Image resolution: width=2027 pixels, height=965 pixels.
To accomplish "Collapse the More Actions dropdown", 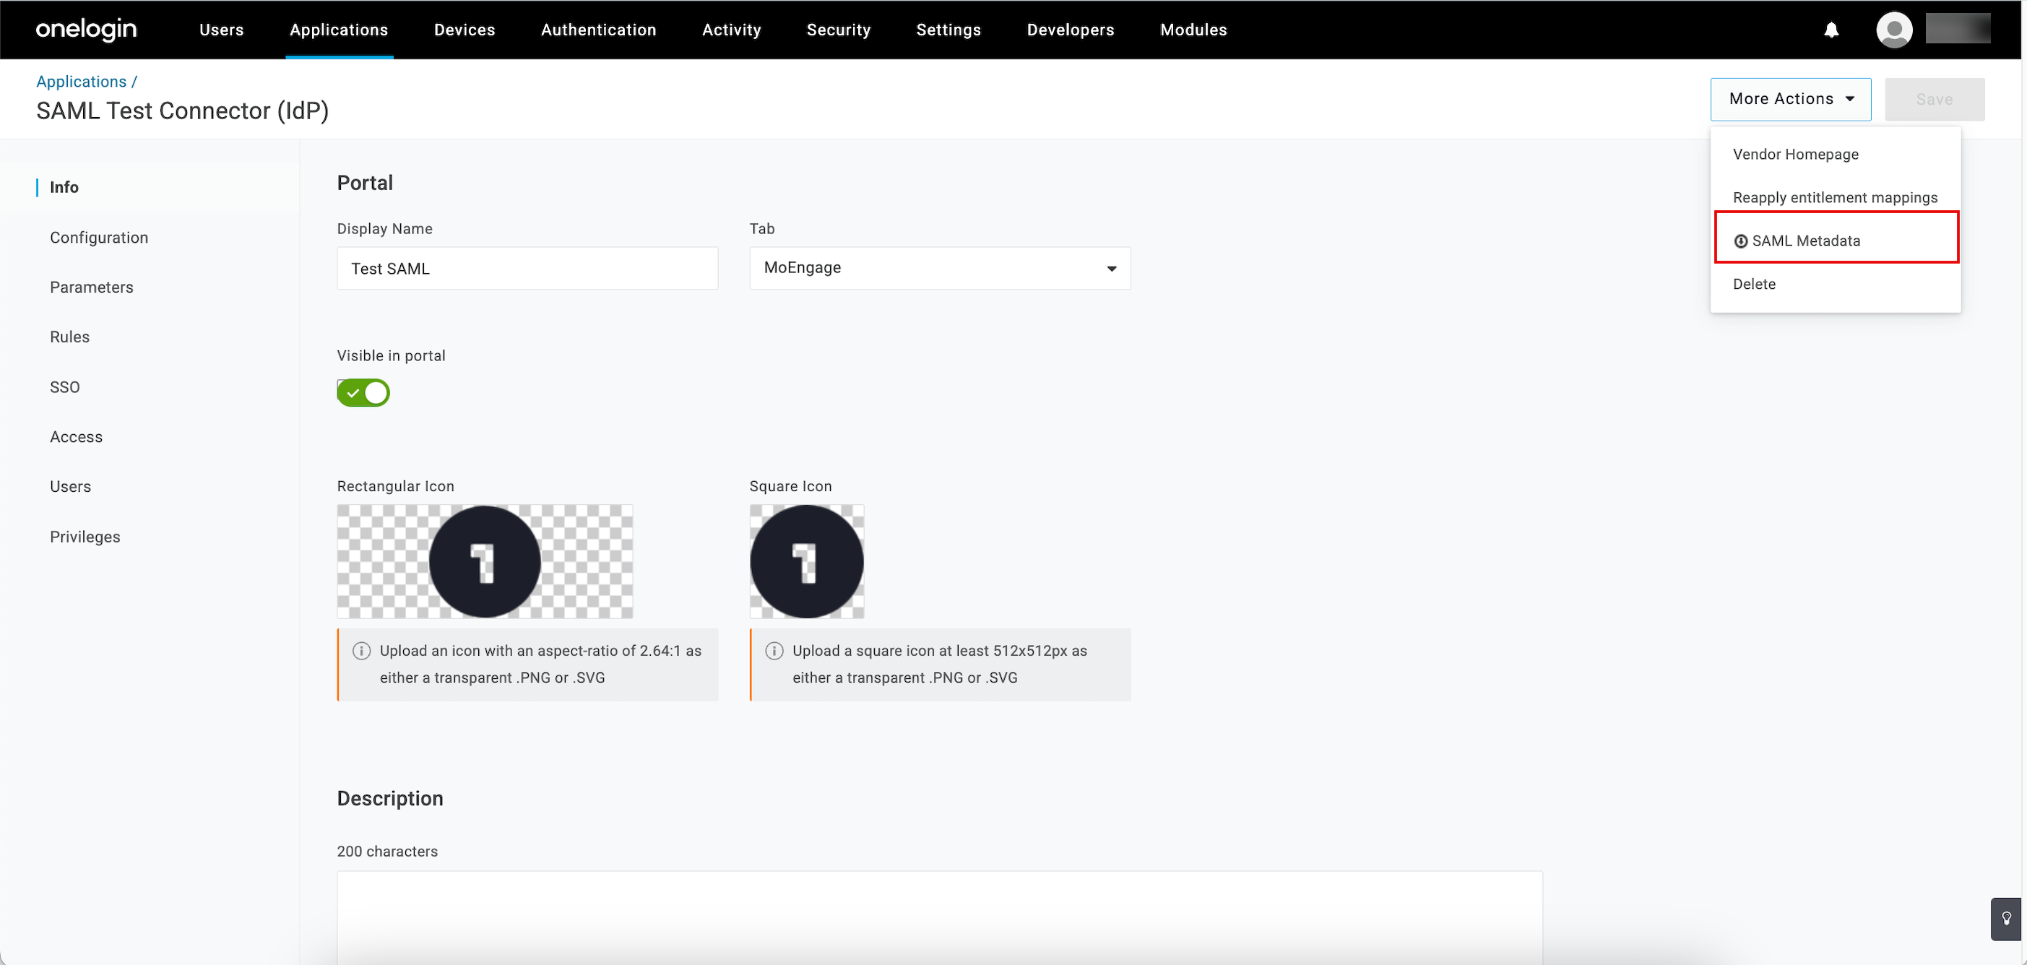I will pyautogui.click(x=1790, y=99).
